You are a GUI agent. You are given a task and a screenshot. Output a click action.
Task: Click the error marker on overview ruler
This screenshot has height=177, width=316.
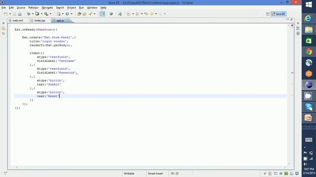click(292, 73)
